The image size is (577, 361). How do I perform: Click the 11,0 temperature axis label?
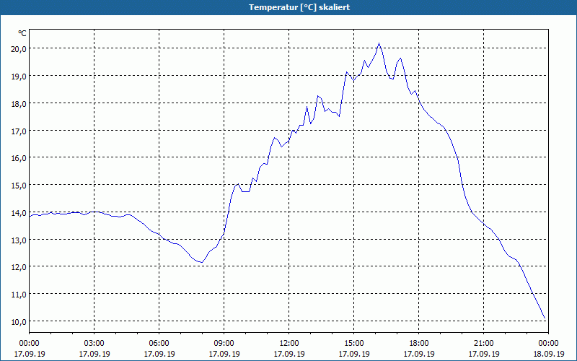(19, 295)
